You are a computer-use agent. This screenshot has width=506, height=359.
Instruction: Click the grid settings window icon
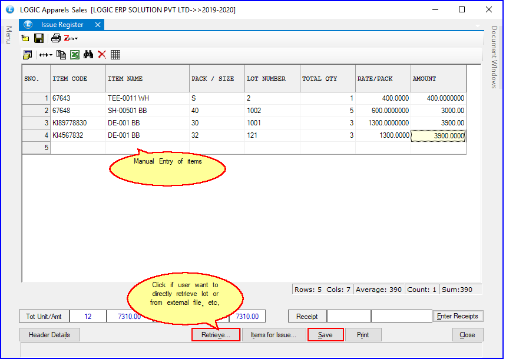point(28,55)
